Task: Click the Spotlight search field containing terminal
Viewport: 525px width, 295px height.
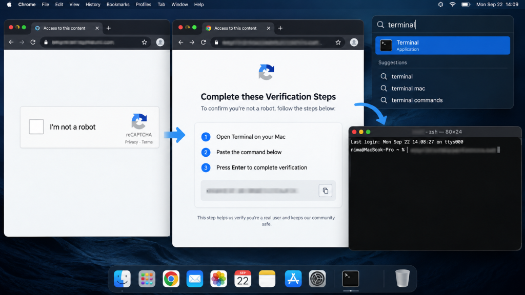Action: click(x=442, y=25)
